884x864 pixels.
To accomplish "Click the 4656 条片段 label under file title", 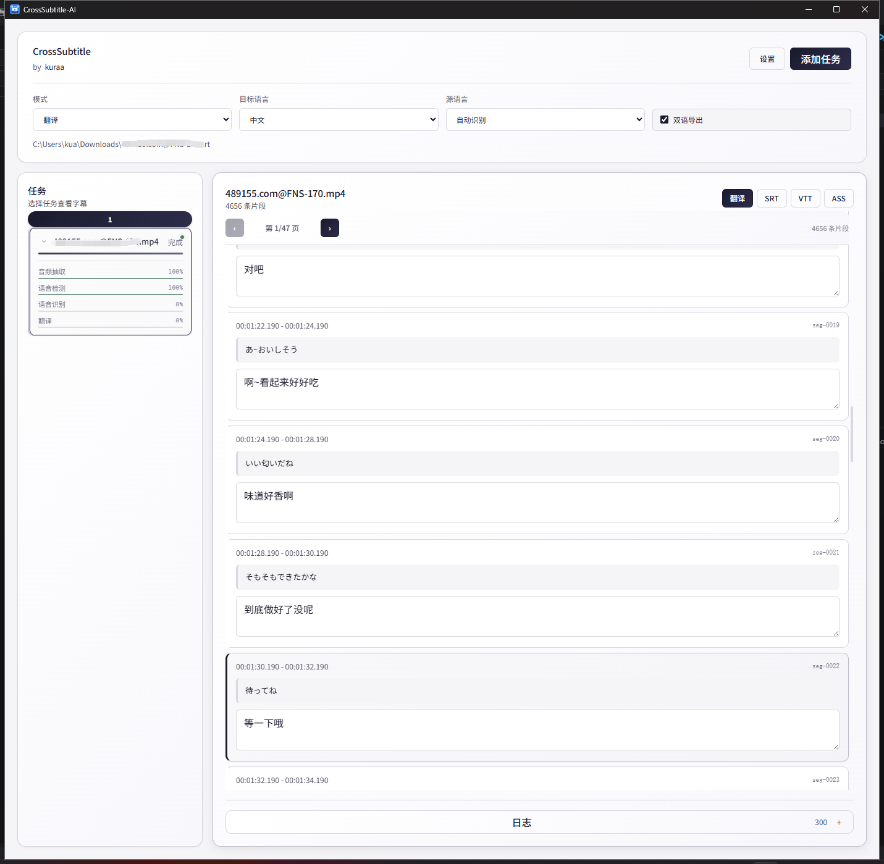I will point(245,206).
